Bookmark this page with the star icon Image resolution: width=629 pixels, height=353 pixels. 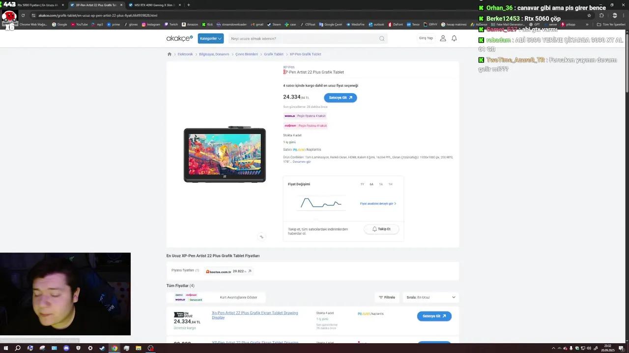(x=589, y=15)
